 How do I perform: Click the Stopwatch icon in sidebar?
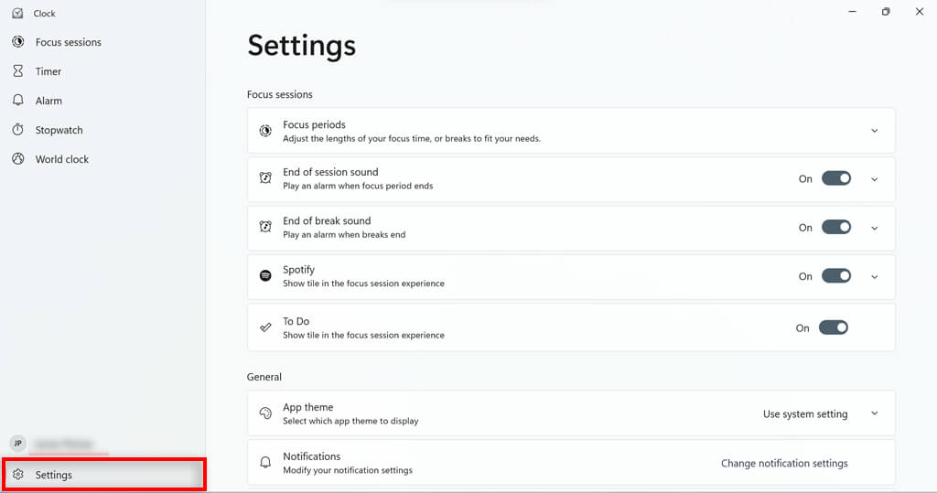[x=17, y=130]
